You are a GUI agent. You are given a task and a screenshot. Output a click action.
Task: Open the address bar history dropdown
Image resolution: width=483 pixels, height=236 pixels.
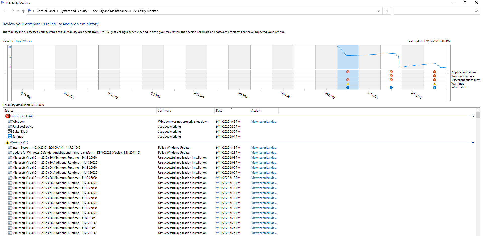tap(379, 11)
